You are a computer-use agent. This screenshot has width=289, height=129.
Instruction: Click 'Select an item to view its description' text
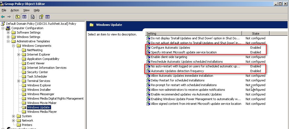pos(112,34)
